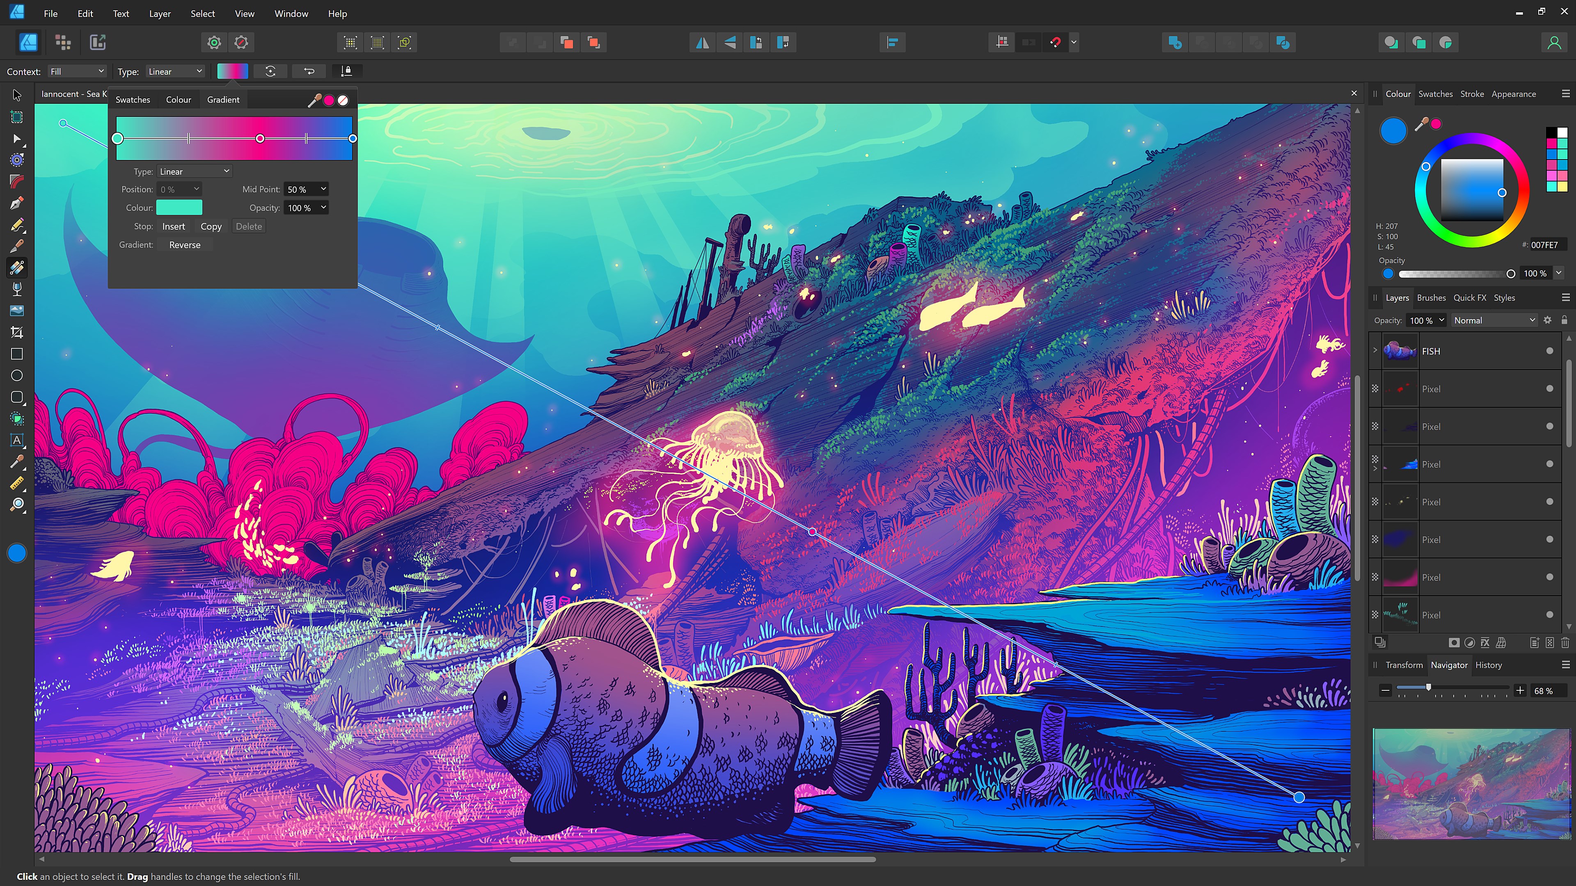Toggle visibility of the first Pixel layer

1550,389
